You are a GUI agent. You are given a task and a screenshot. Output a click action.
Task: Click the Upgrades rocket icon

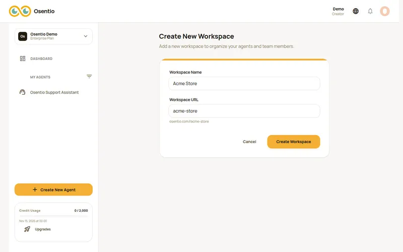27,229
